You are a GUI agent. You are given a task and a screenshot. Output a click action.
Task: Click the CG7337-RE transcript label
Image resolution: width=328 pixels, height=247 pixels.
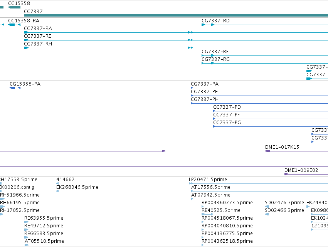tap(38, 36)
